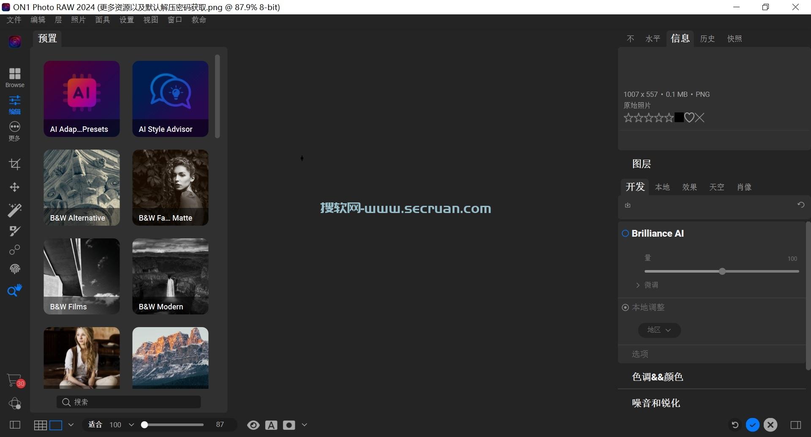Click the 搜索 preset search field
Image resolution: width=811 pixels, height=437 pixels.
point(129,402)
